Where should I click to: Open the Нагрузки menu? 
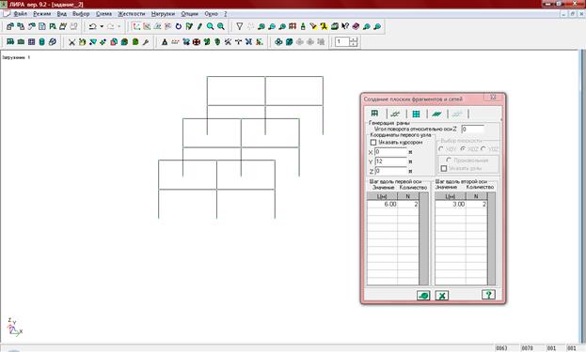163,14
